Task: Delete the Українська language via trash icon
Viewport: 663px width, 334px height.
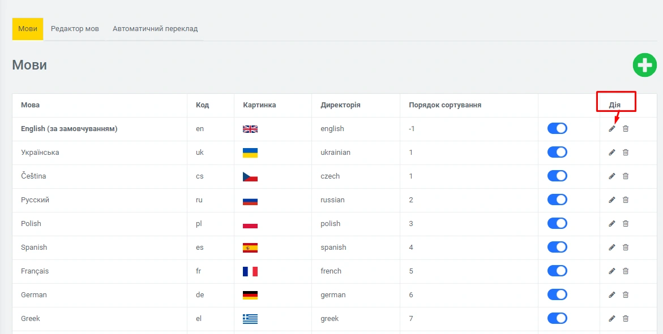Action: pos(626,153)
